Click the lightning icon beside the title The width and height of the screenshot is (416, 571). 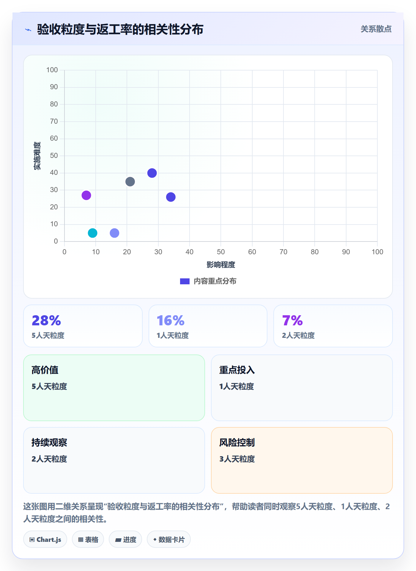pos(28,30)
